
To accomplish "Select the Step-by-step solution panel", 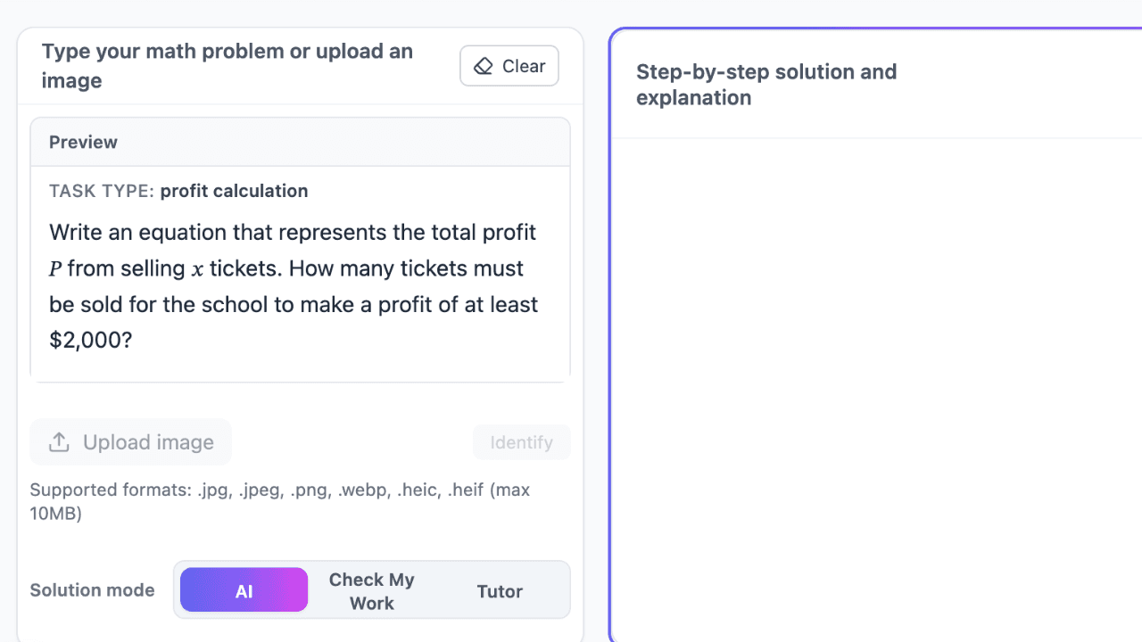I will pos(874,357).
